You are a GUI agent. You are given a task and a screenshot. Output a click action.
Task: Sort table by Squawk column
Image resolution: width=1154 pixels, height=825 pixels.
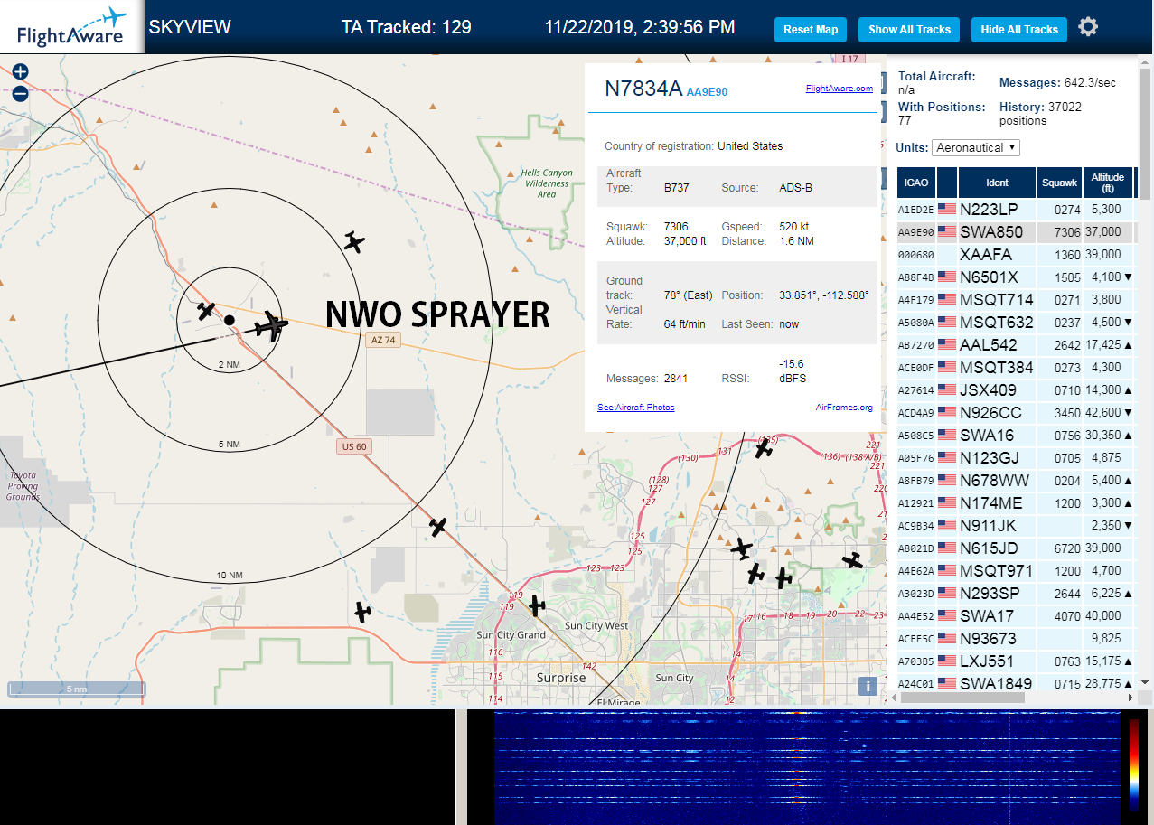pyautogui.click(x=1059, y=183)
